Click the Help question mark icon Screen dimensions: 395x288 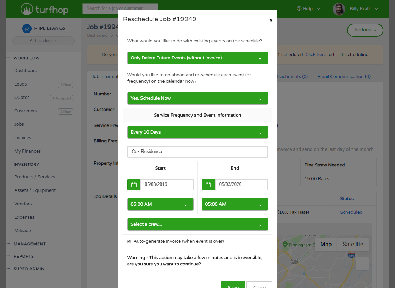(299, 9)
